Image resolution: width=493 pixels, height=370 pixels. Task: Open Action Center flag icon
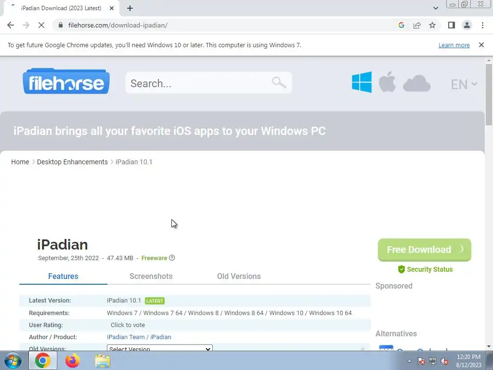point(421,361)
